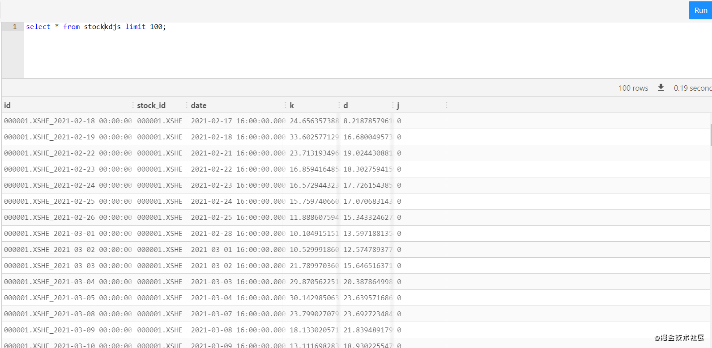Click the '100 rows' result count
The height and width of the screenshot is (348, 712).
click(633, 88)
